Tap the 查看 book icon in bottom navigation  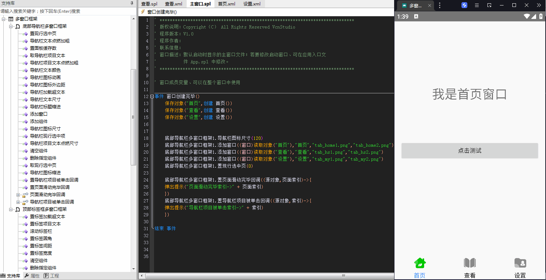(470, 263)
